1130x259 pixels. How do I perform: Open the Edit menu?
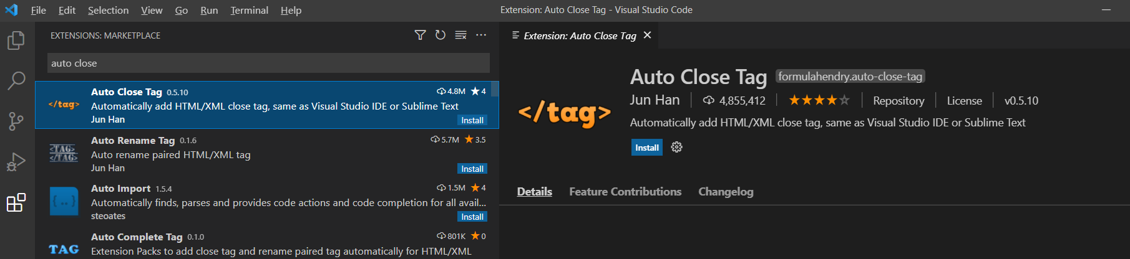(x=67, y=10)
